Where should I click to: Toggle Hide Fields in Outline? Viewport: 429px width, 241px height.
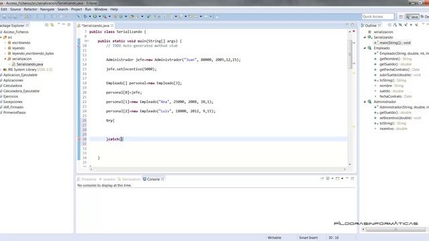[x=400, y=25]
